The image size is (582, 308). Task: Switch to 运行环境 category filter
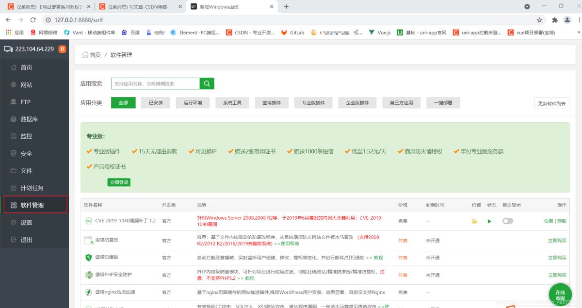point(193,103)
